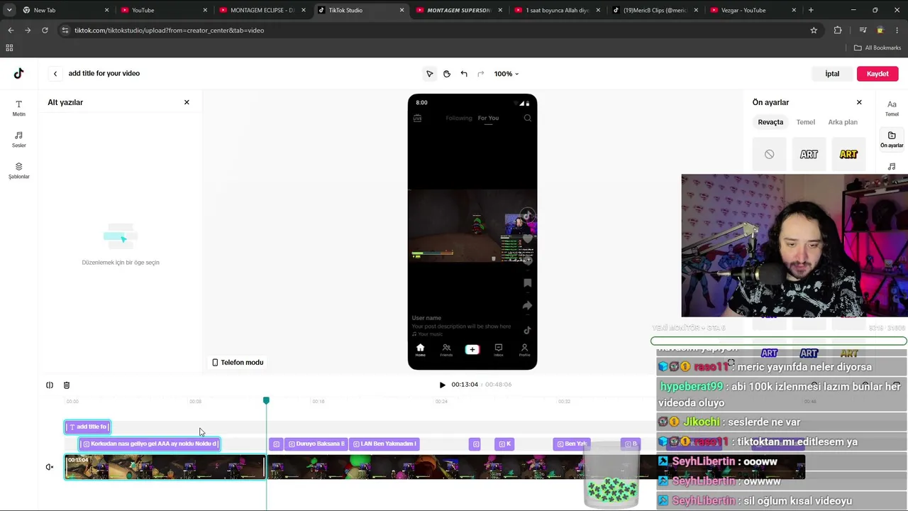The width and height of the screenshot is (908, 511).
Task: Select the first video clip thumbnail strip
Action: click(x=165, y=467)
